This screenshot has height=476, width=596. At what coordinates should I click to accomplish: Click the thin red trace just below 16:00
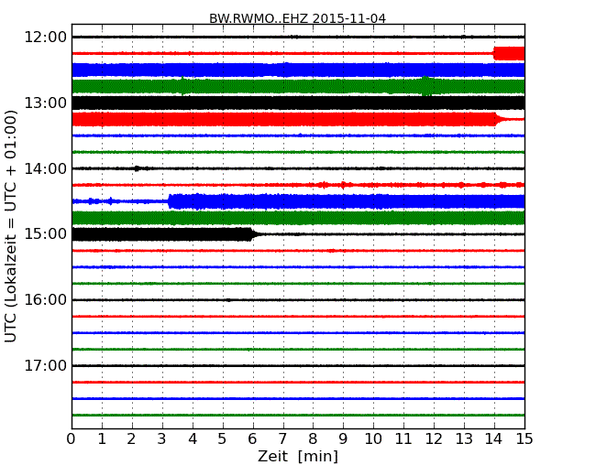(x=298, y=316)
